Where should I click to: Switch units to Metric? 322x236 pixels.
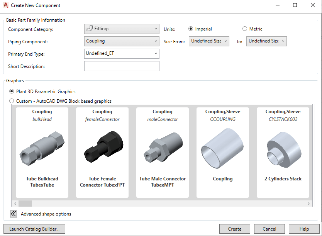(x=245, y=29)
